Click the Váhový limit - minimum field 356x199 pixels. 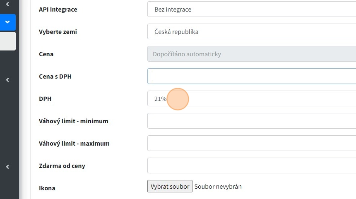pos(252,121)
